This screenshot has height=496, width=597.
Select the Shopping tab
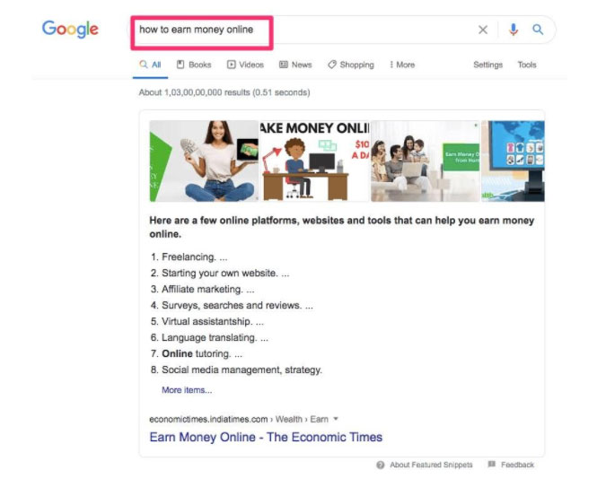[x=351, y=65]
